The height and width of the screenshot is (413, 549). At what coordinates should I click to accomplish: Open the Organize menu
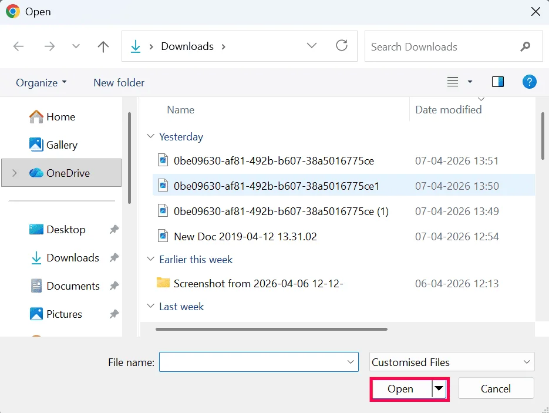point(41,83)
